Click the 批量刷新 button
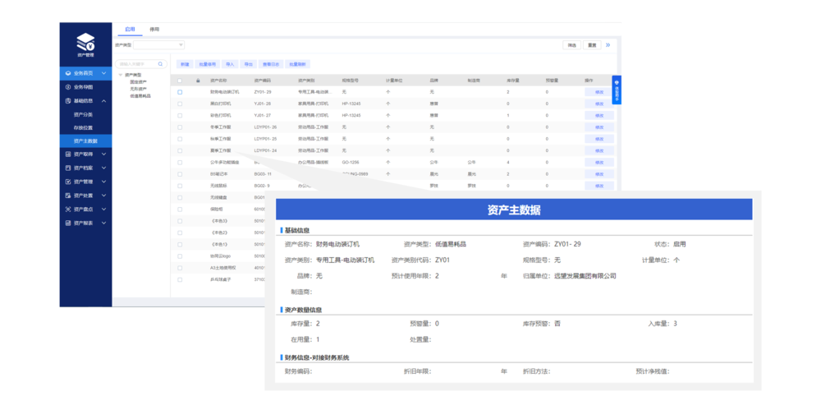The image size is (821, 410). (297, 64)
